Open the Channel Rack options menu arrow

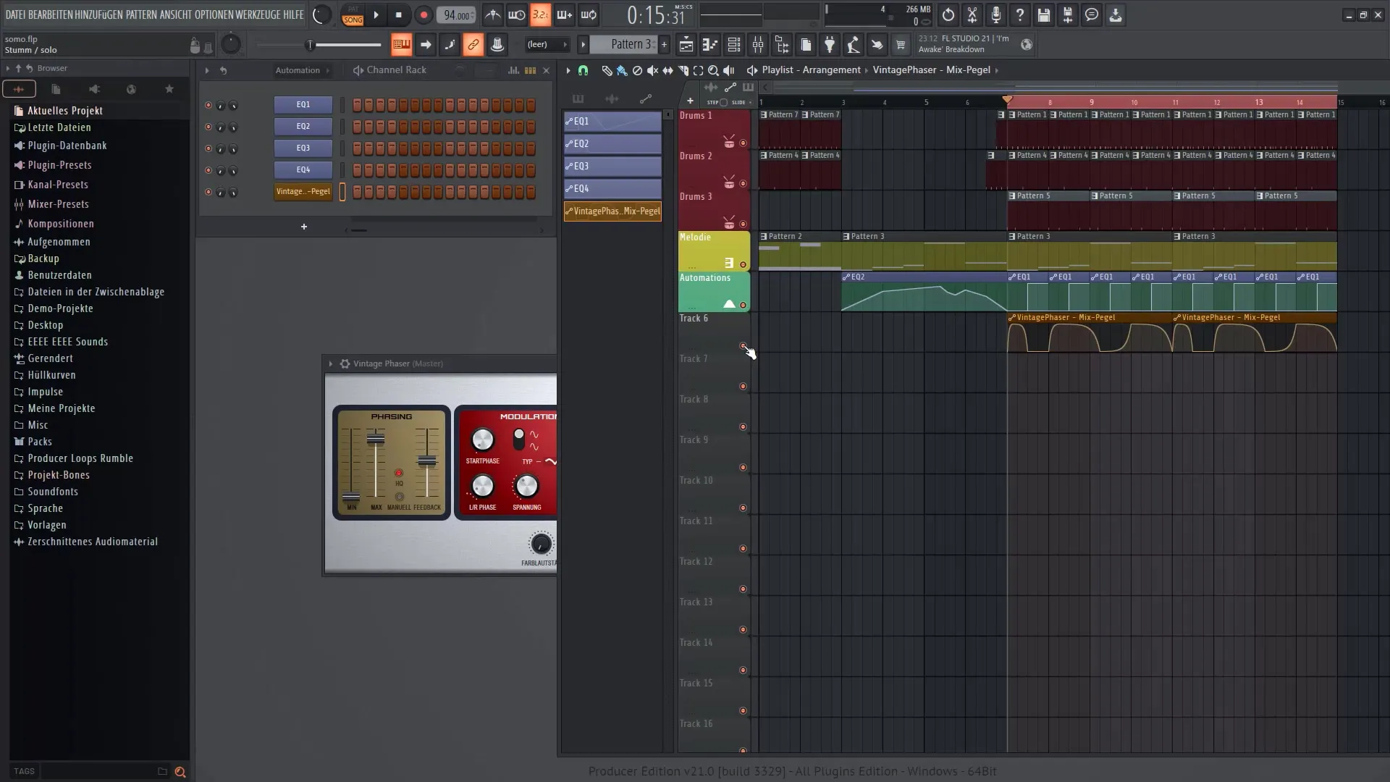[x=207, y=70]
